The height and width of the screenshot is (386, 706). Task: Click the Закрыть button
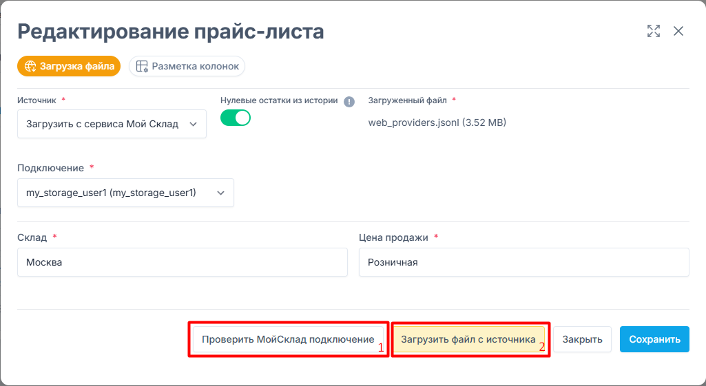(582, 339)
